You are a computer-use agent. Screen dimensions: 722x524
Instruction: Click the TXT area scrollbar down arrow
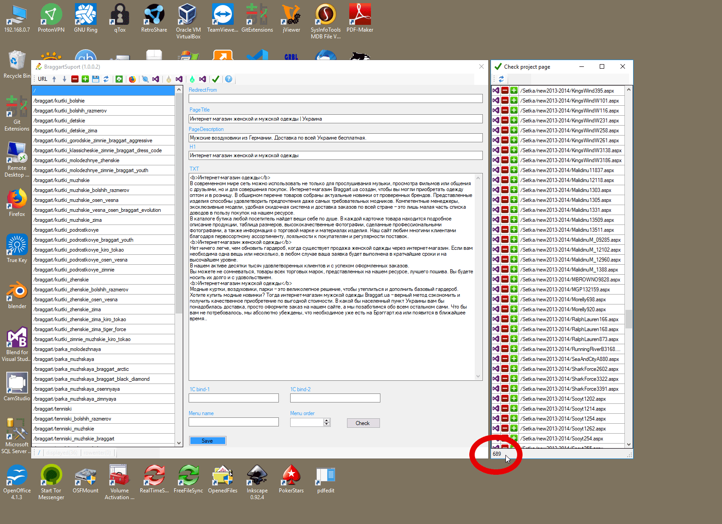coord(478,376)
